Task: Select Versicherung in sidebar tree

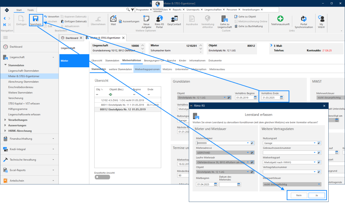Action: coord(16,98)
